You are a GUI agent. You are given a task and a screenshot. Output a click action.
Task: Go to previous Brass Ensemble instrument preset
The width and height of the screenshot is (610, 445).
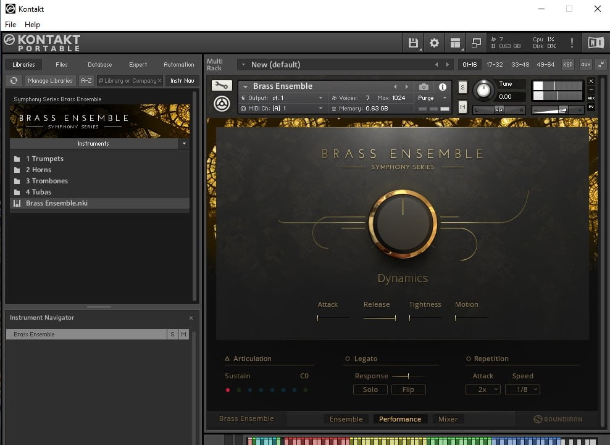pyautogui.click(x=395, y=87)
